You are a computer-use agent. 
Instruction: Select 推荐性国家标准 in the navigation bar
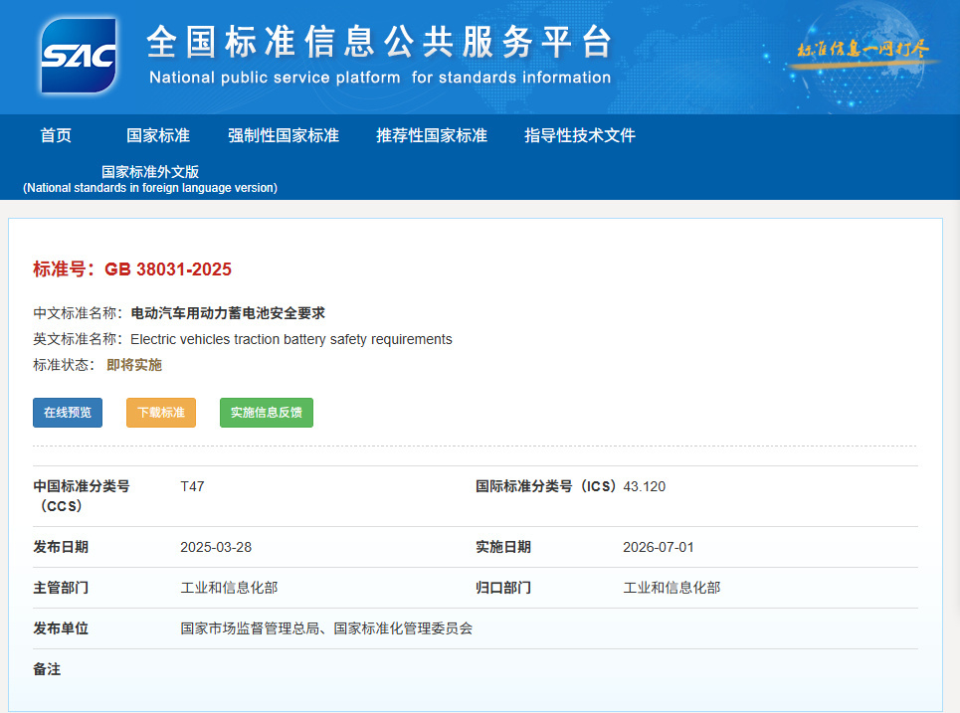pyautogui.click(x=432, y=135)
